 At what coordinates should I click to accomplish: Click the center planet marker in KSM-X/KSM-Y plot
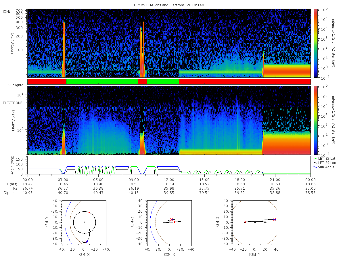[84, 222]
